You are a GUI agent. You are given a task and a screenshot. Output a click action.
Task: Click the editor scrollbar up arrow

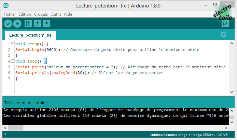pos(232,43)
